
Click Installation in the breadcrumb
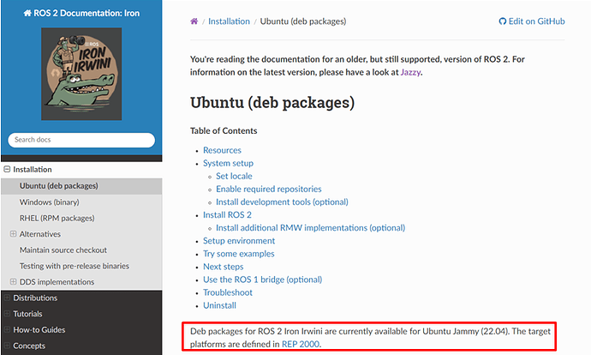click(x=229, y=21)
